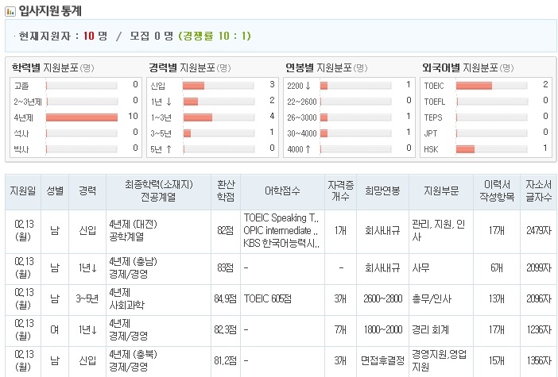Click the 이력서 작성항목 column header

coord(497,190)
